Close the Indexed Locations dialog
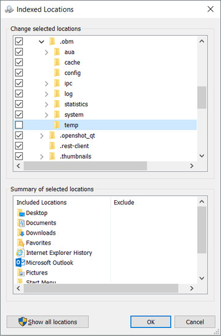221x336 pixels. coord(211,9)
